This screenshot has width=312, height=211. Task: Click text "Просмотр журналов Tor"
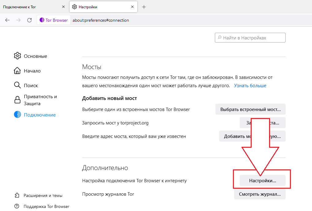click(x=108, y=194)
